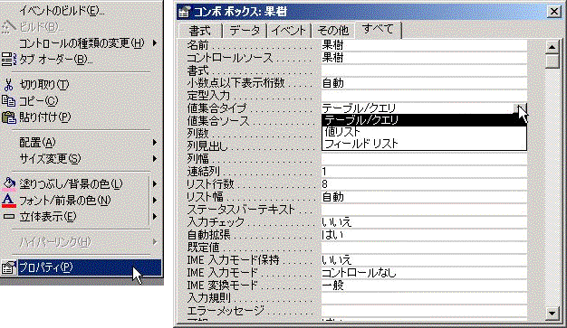Switch to the すべて tab
This screenshot has height=328, width=567.
[x=379, y=29]
